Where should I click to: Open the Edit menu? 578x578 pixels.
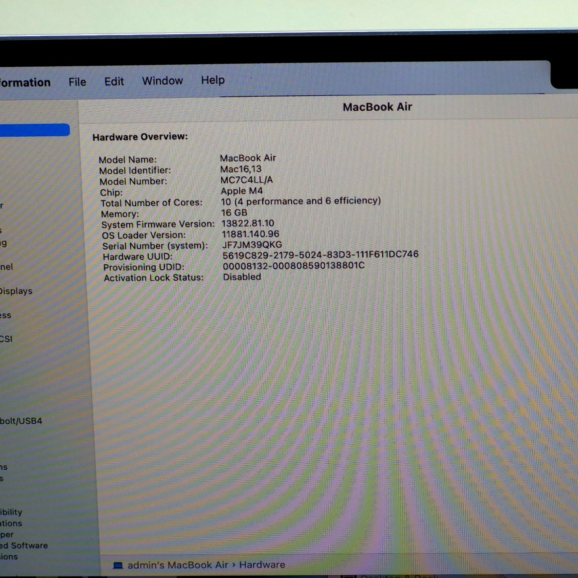coord(114,82)
